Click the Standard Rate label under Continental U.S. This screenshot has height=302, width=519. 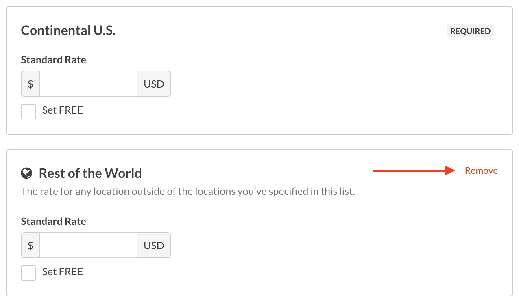tap(54, 60)
